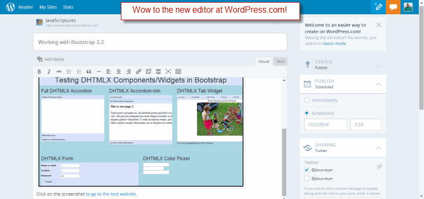Open the user profile avatar
This screenshot has height=199, width=424.
[x=408, y=7]
